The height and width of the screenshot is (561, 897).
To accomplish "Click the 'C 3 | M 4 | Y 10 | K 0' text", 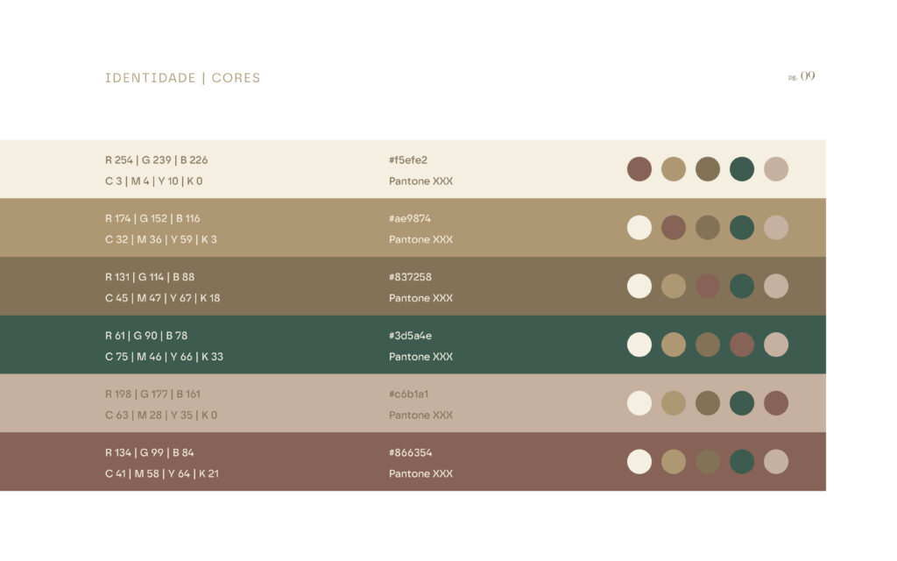I will pyautogui.click(x=154, y=181).
